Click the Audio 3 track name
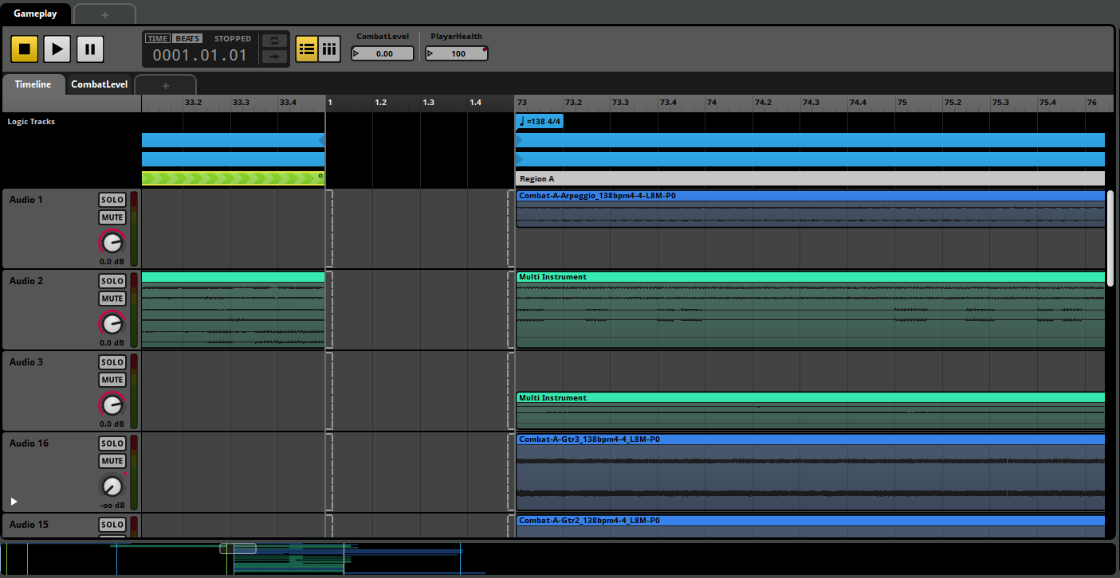 26,362
